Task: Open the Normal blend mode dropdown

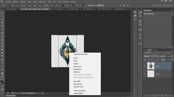Action: coord(151,56)
